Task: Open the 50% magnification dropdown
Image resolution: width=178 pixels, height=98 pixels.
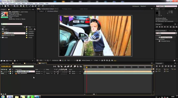Action: 42,61
